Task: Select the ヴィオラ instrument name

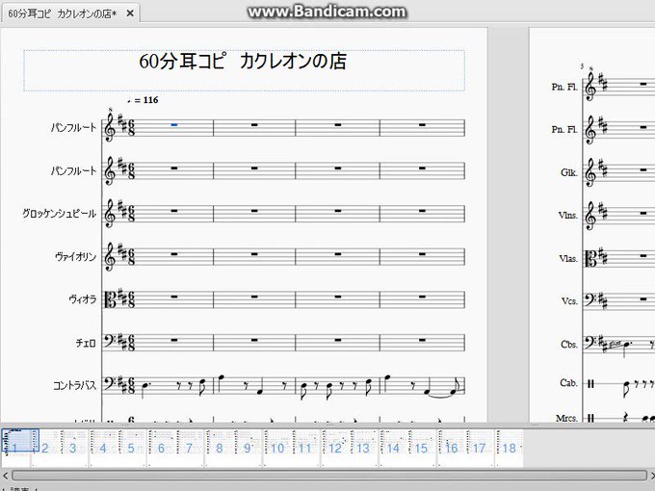Action: click(x=83, y=299)
